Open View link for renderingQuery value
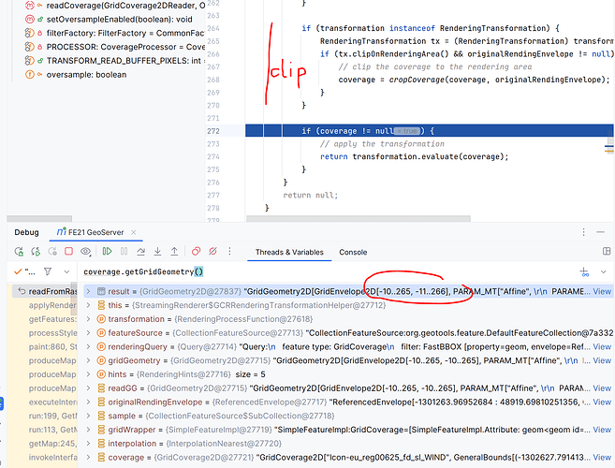 602,346
